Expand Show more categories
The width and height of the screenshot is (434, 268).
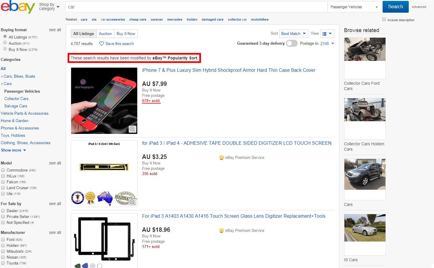click(x=13, y=150)
